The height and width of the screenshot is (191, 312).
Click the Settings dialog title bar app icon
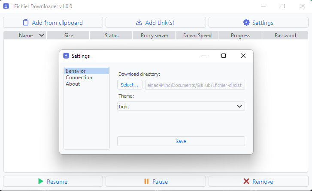pyautogui.click(x=66, y=56)
